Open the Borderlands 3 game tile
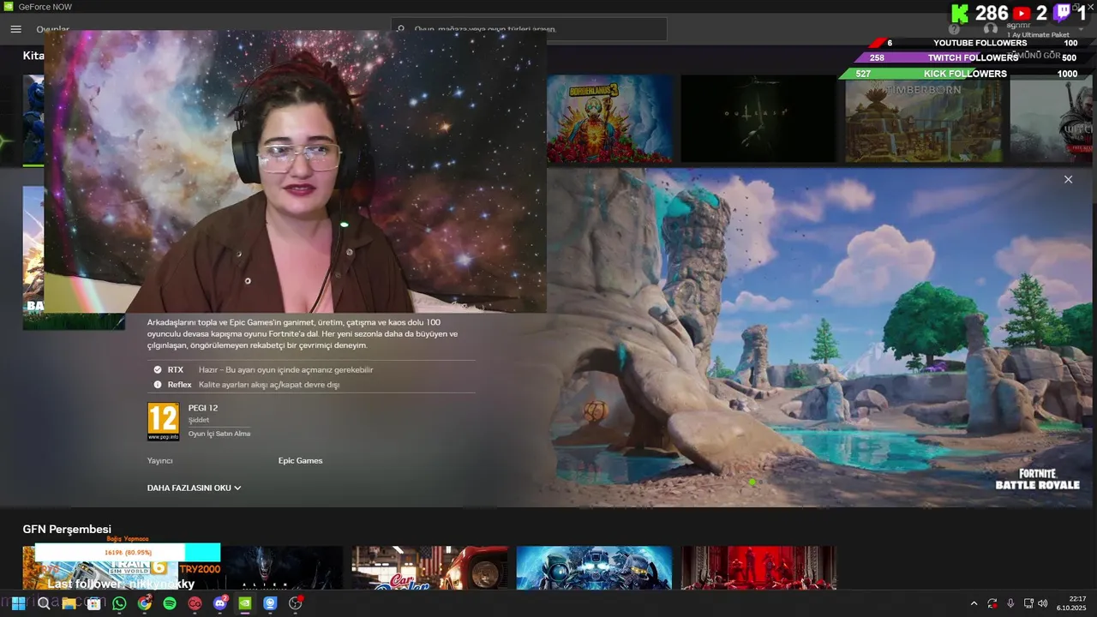 609,118
